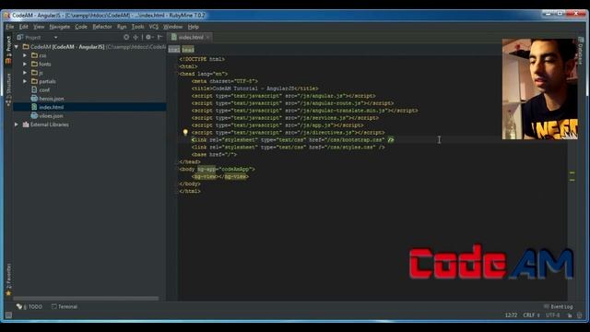Open the Navigate menu
The height and width of the screenshot is (332, 590).
coord(59,27)
